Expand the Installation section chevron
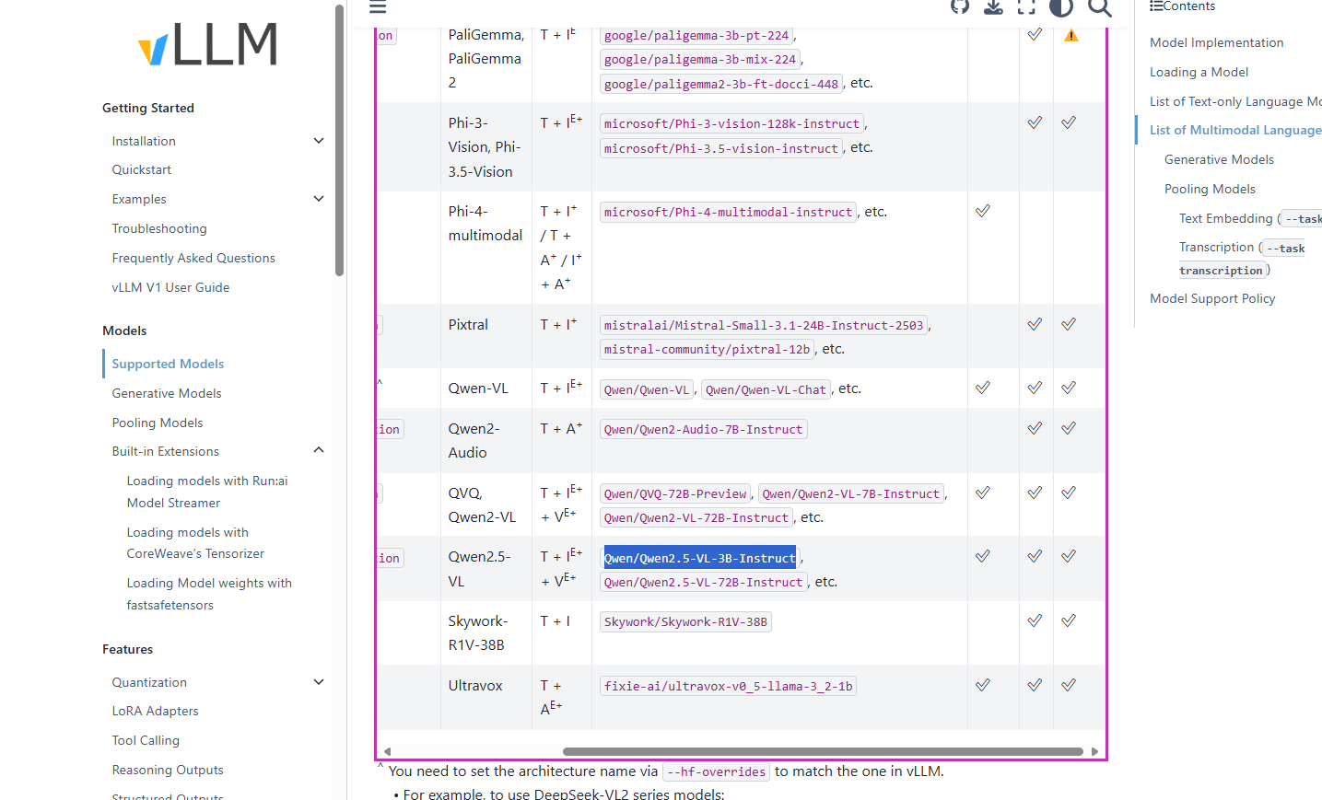Viewport: 1322px width, 800px height. (319, 141)
